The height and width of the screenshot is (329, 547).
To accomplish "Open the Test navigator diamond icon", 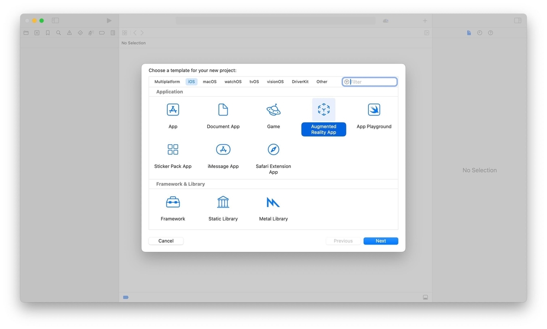I will coord(80,33).
